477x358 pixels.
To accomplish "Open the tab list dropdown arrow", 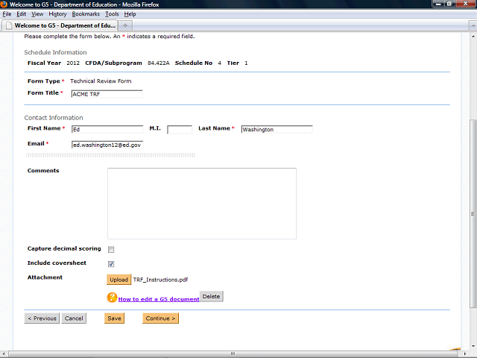I will tap(473, 25).
